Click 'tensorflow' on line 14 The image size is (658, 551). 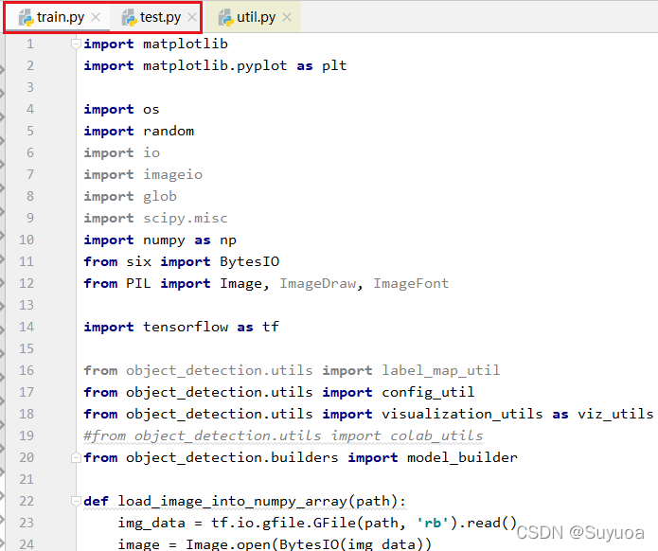tap(186, 327)
